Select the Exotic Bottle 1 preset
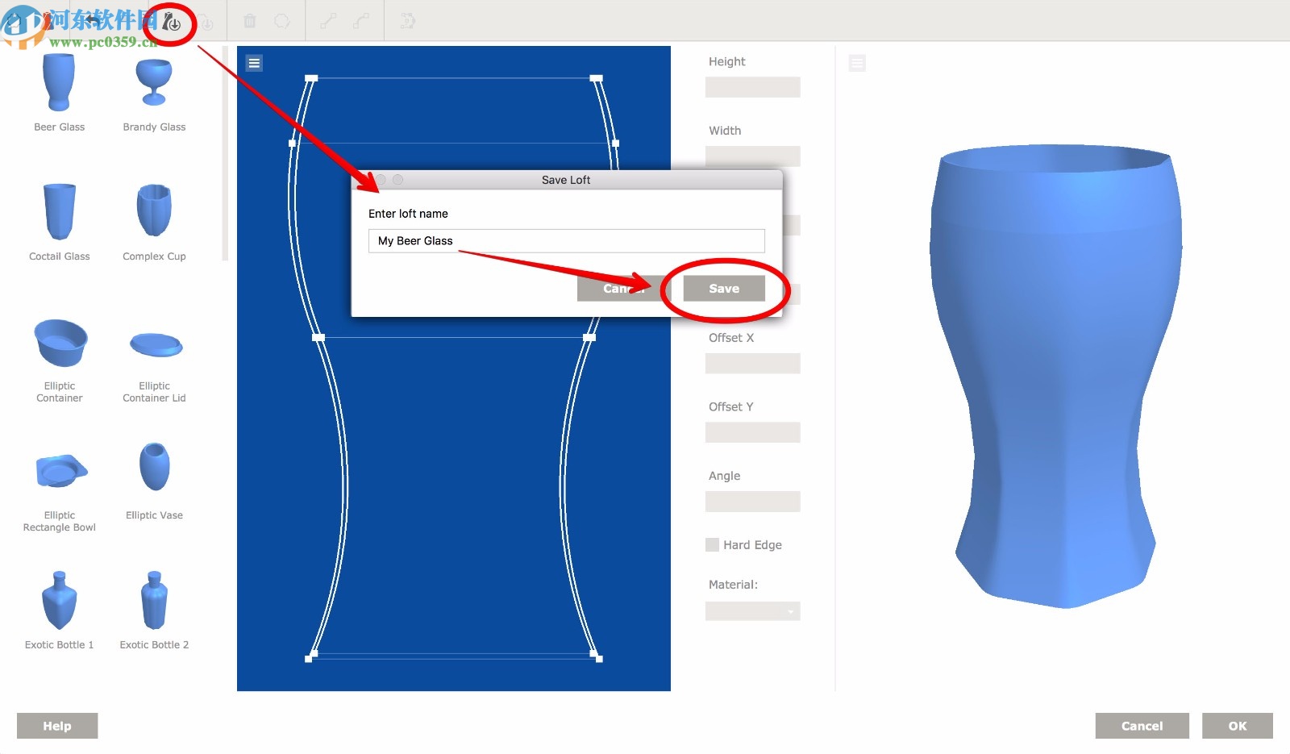This screenshot has width=1290, height=754. click(59, 610)
